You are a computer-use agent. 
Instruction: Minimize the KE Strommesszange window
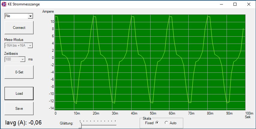coord(221,4)
